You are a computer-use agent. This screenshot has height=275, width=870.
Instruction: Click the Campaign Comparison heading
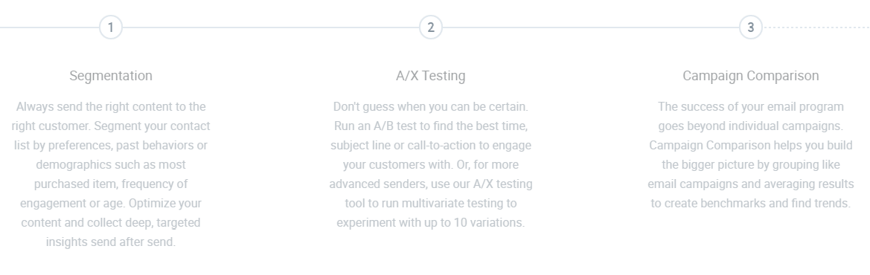(751, 76)
